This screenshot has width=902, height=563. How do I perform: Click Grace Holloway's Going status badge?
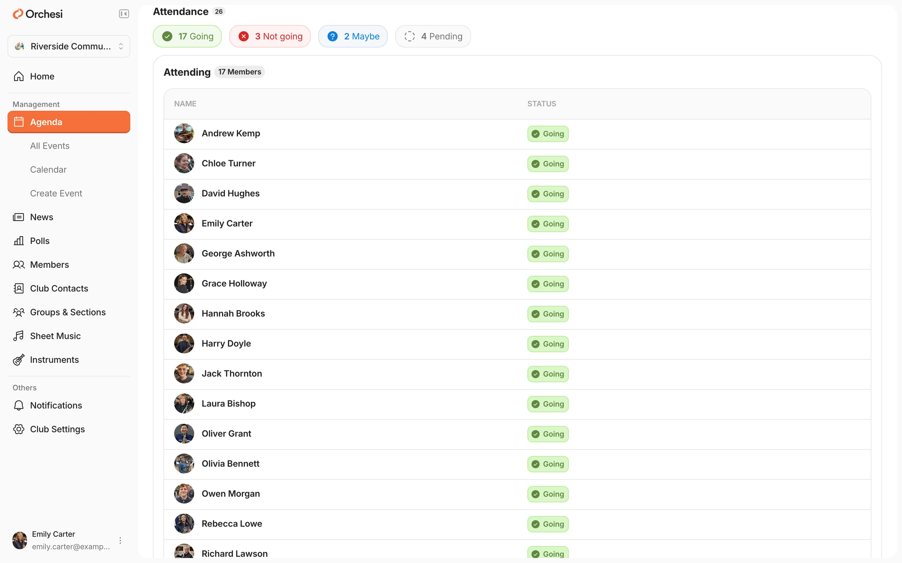548,284
